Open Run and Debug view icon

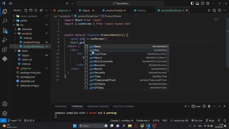(x=5, y=40)
